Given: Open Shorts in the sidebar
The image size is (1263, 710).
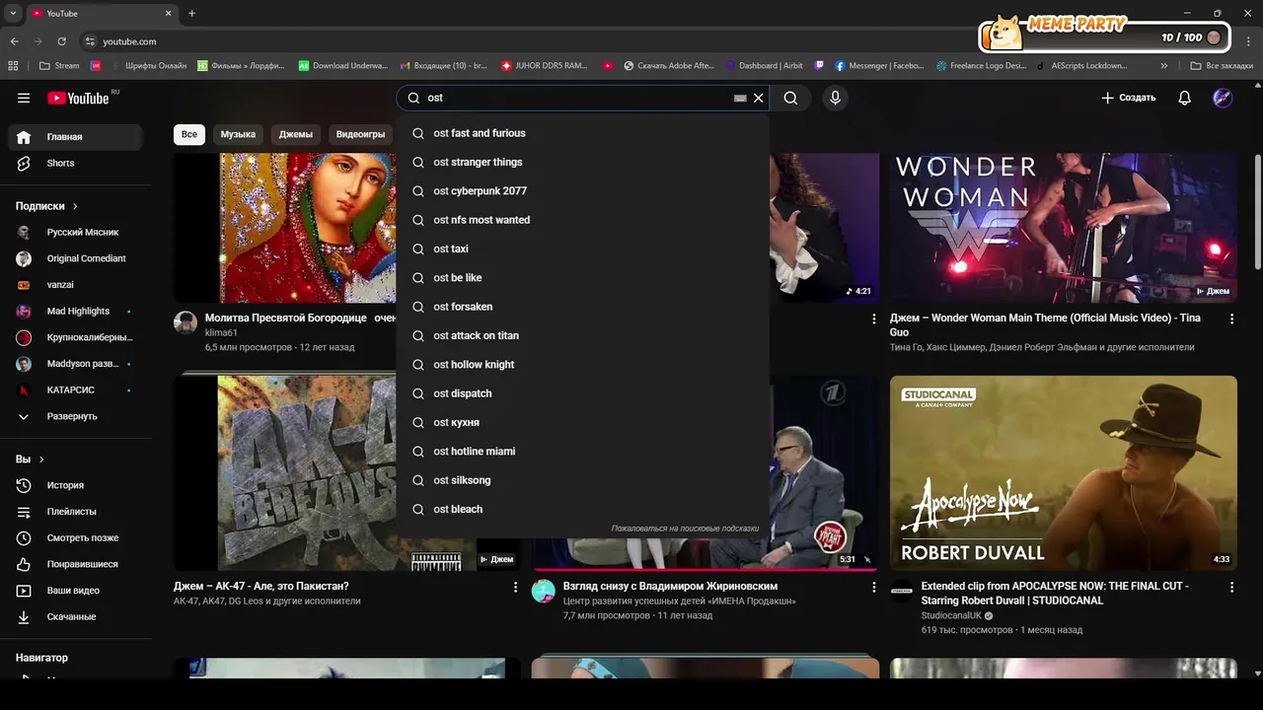Looking at the screenshot, I should [x=75, y=163].
